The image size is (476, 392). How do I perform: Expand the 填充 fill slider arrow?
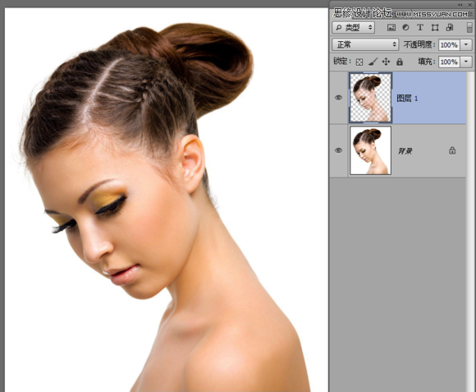(466, 62)
